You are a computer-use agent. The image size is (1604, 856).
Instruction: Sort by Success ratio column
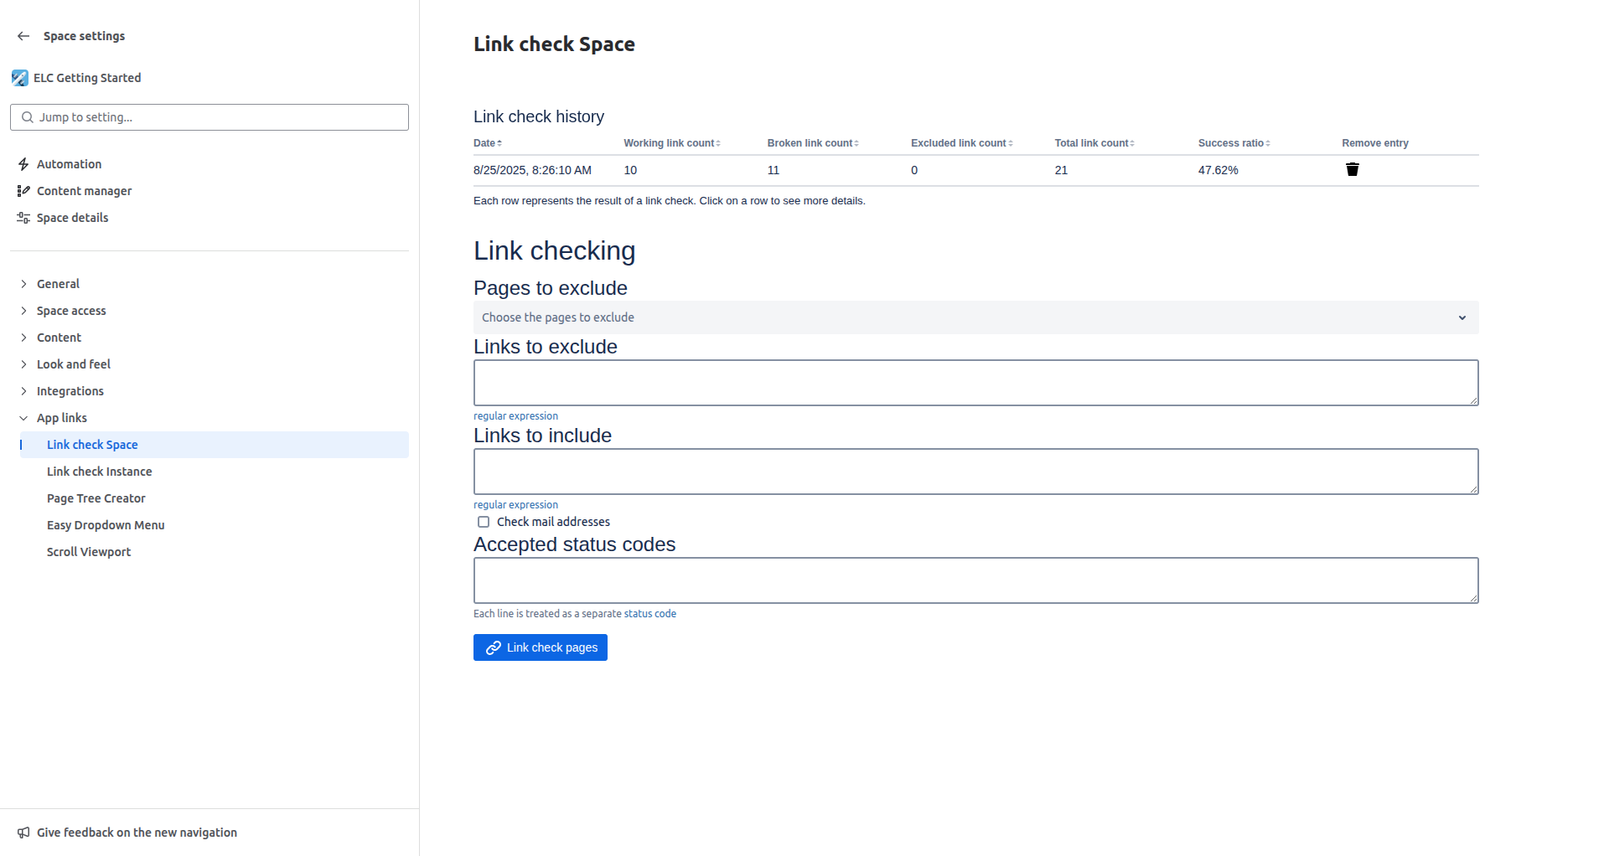1234,143
